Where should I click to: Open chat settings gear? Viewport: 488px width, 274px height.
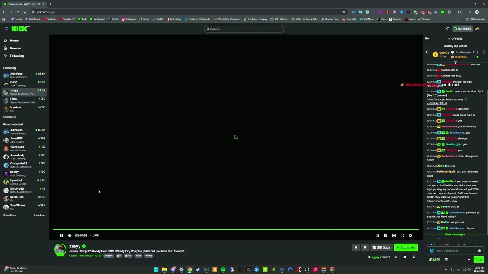click(x=469, y=260)
